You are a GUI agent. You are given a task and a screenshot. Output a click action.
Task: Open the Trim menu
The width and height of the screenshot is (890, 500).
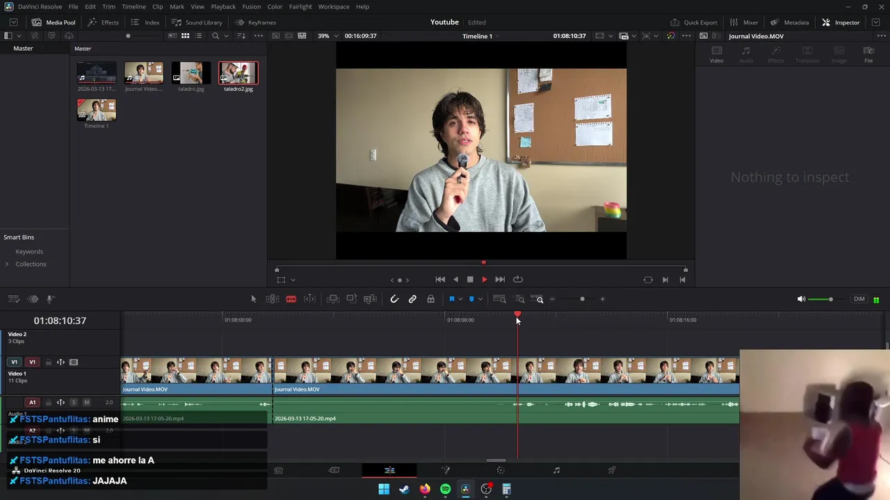click(x=108, y=6)
